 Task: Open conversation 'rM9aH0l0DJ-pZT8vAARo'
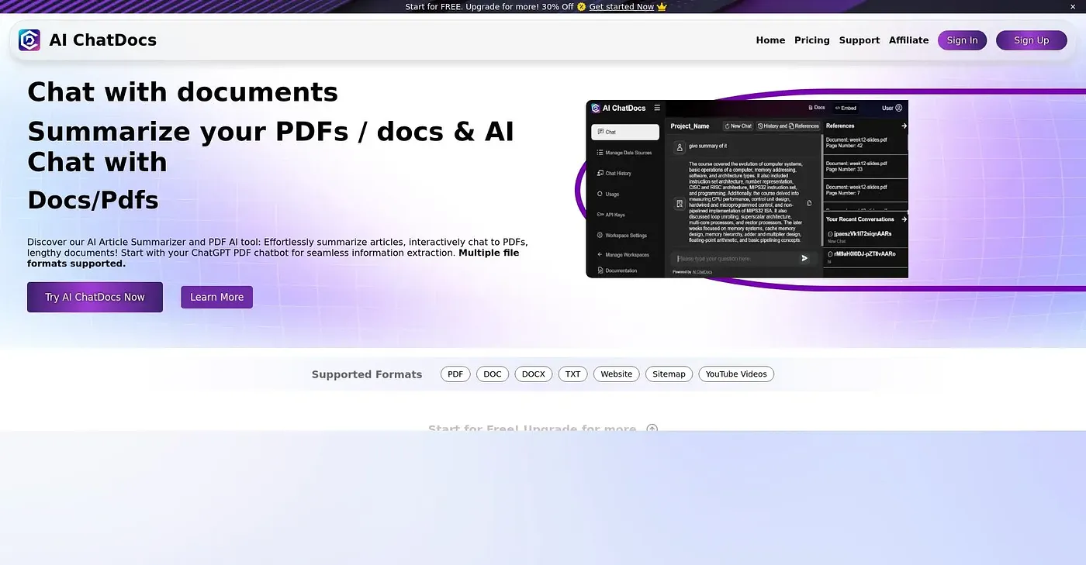click(x=863, y=255)
